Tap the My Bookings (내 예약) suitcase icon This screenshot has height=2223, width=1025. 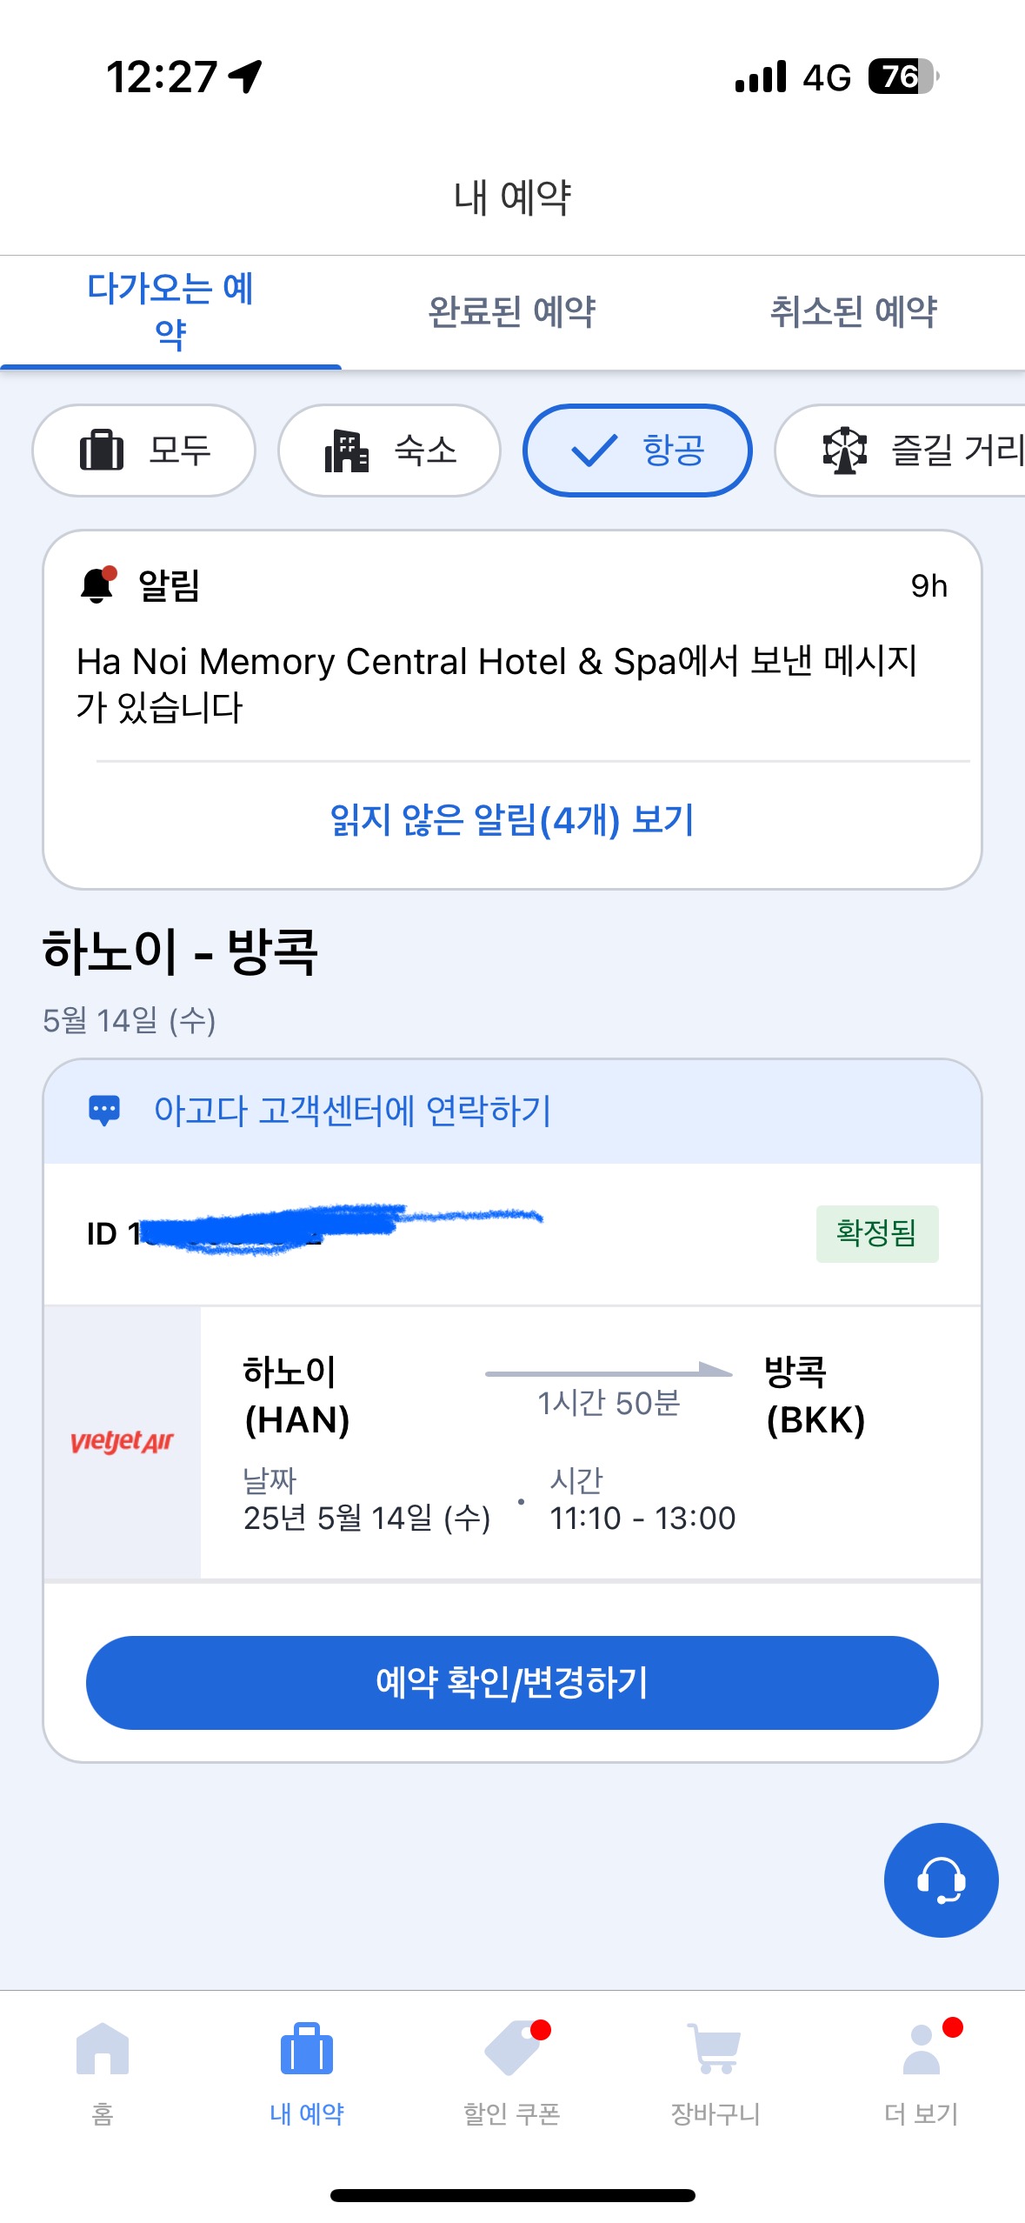(x=307, y=2050)
